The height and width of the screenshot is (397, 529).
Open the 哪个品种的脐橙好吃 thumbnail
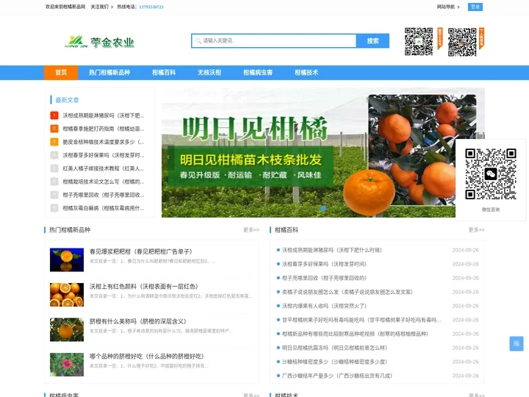(x=67, y=364)
